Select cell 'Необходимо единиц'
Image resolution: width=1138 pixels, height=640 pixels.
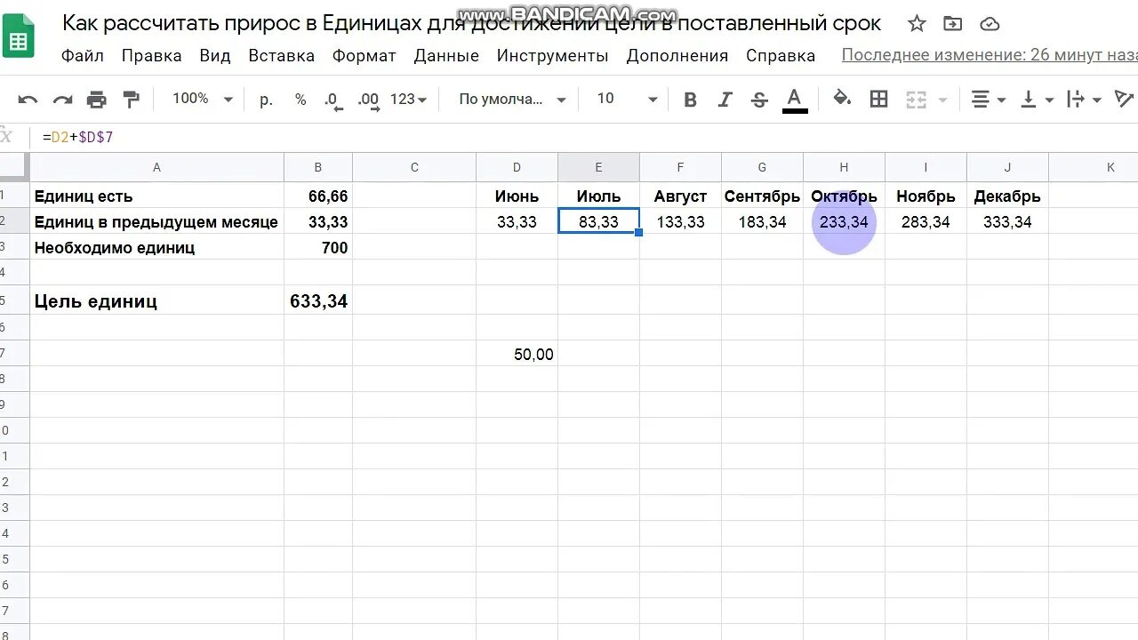click(157, 248)
